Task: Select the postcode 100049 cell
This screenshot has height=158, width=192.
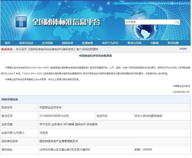Action: (162, 150)
